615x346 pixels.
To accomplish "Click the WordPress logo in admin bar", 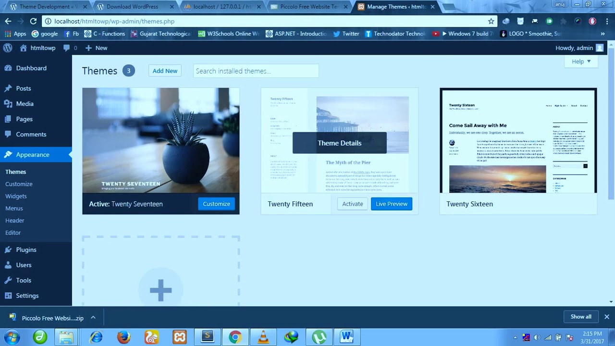I will tap(8, 48).
